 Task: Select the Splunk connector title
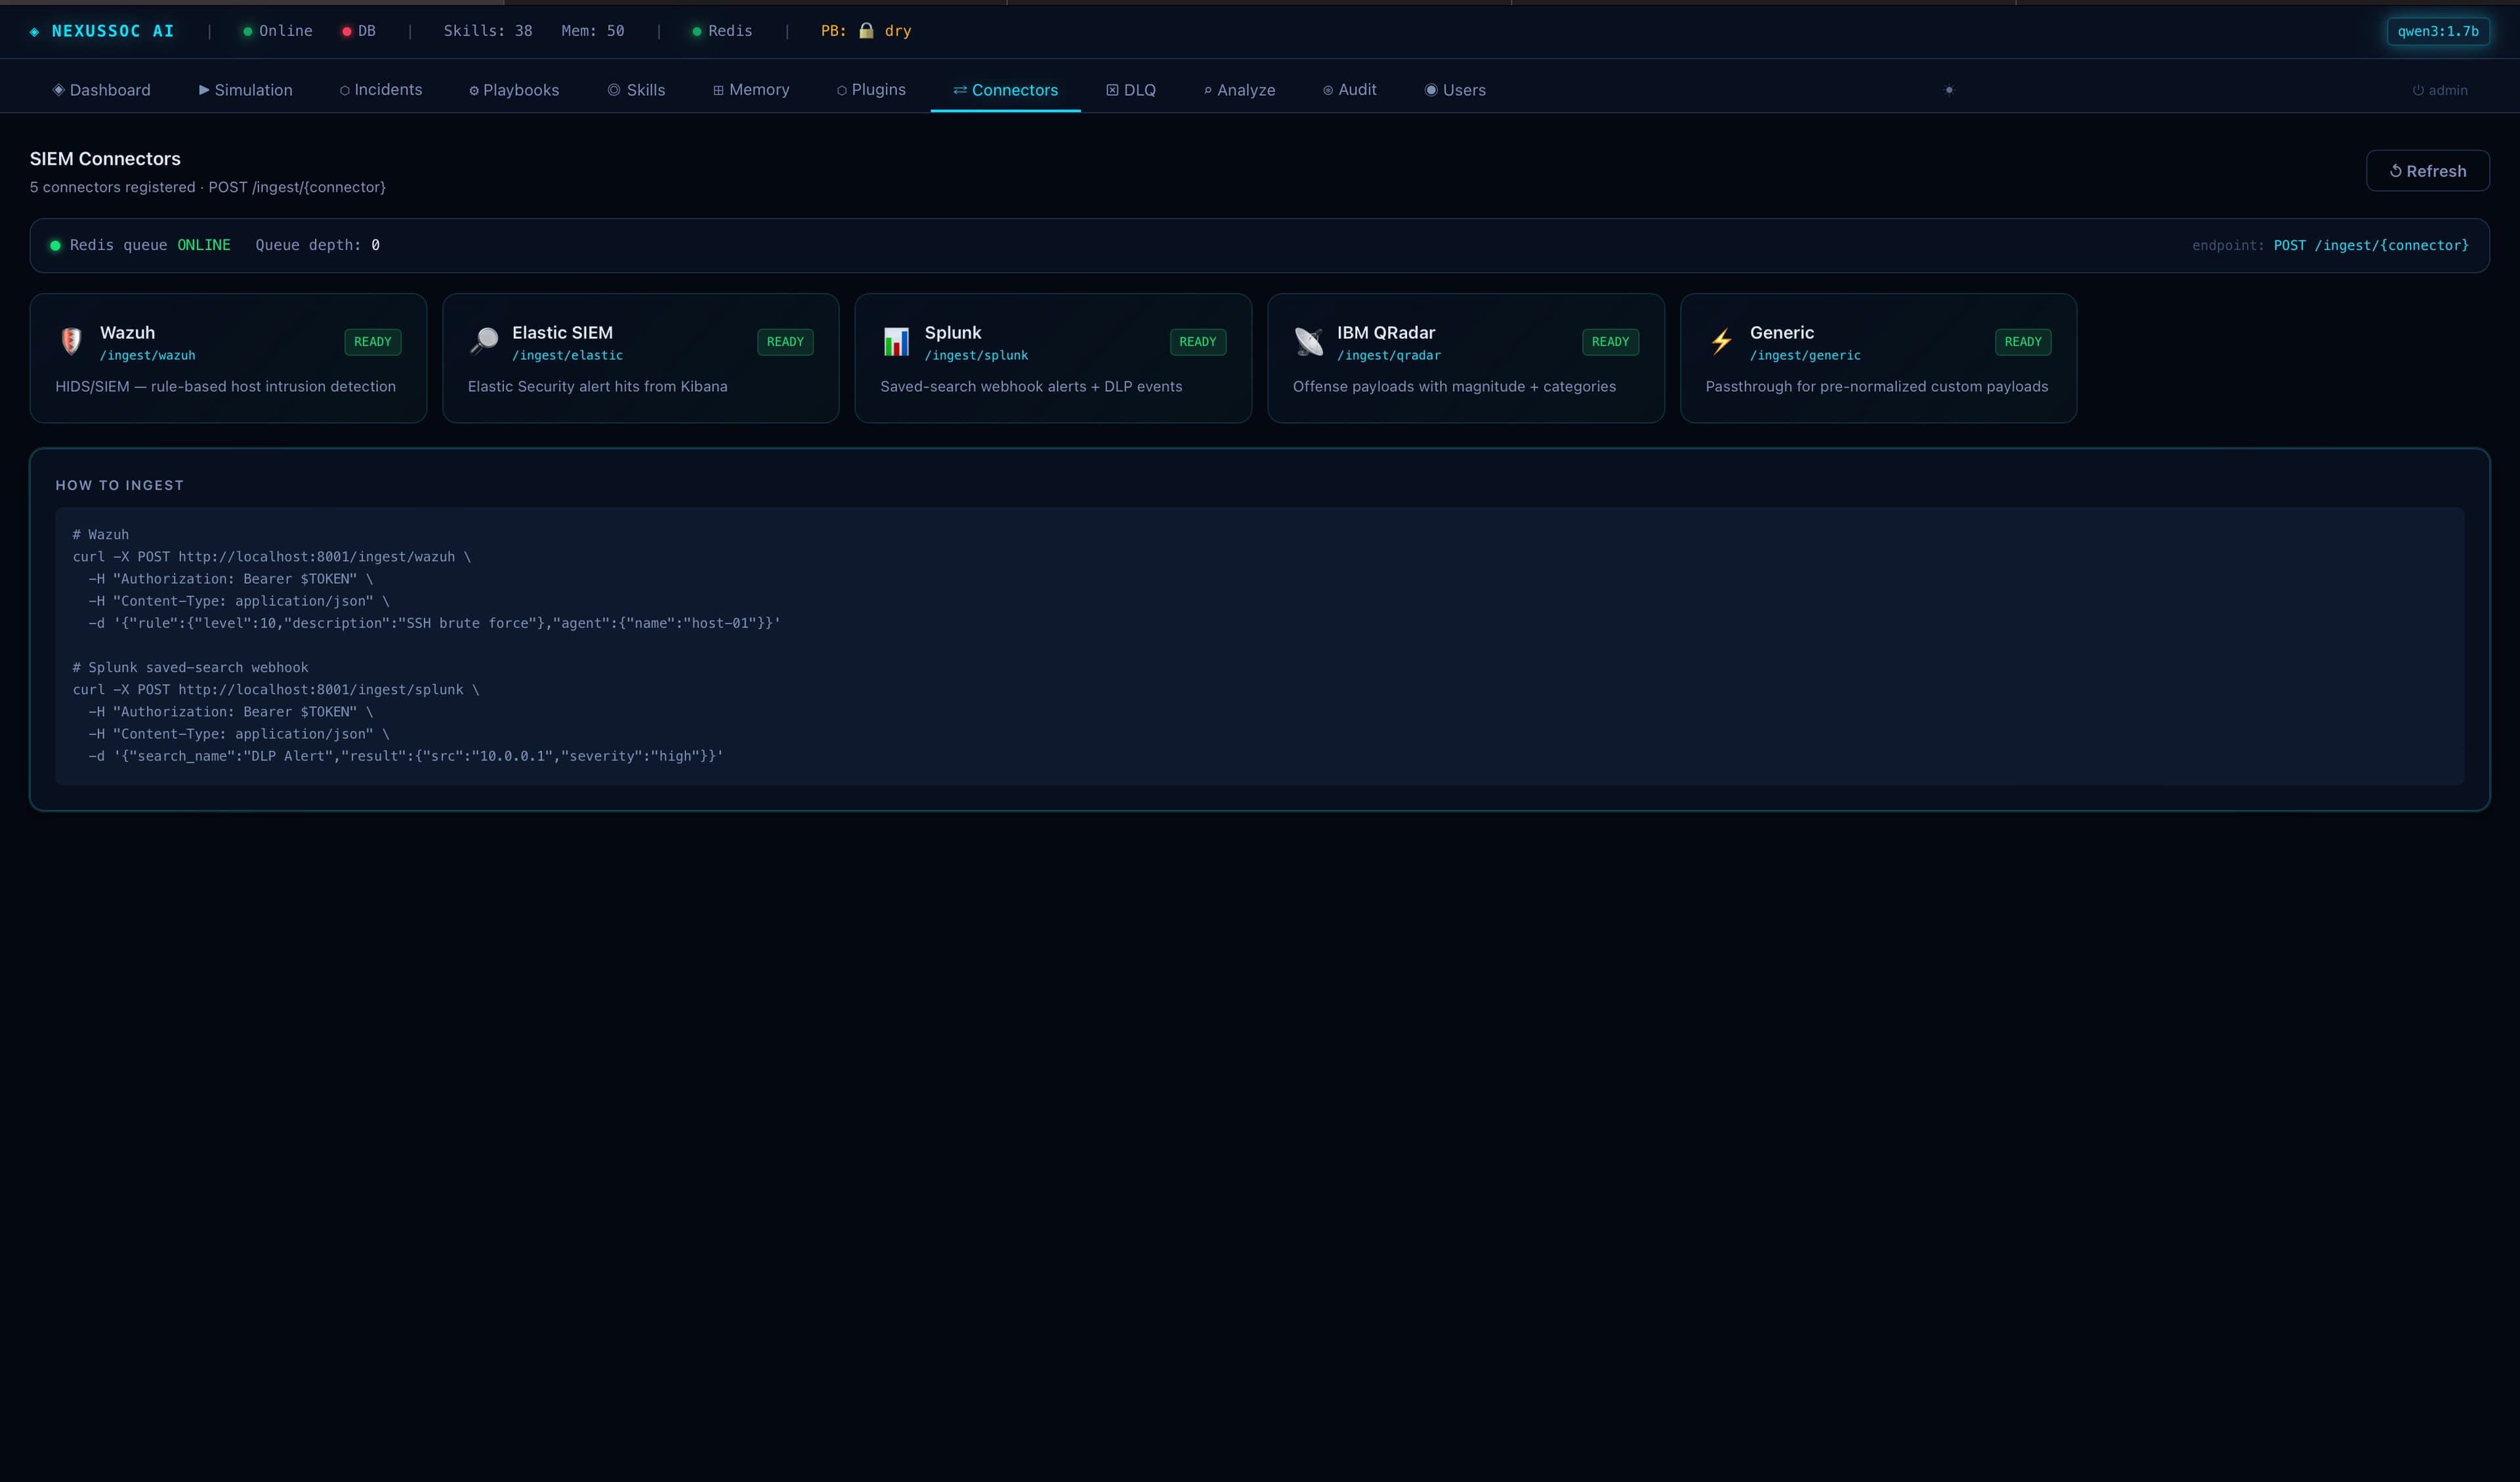click(x=953, y=333)
